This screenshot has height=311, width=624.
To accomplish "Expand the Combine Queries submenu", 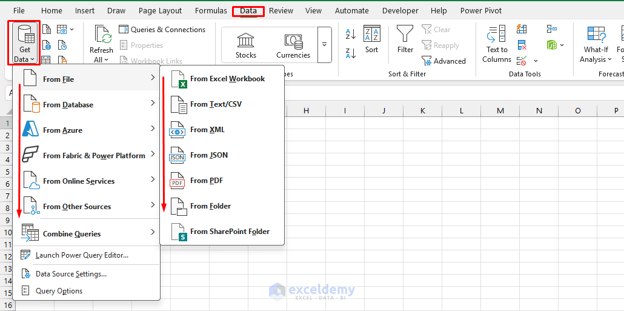I will pos(87,233).
